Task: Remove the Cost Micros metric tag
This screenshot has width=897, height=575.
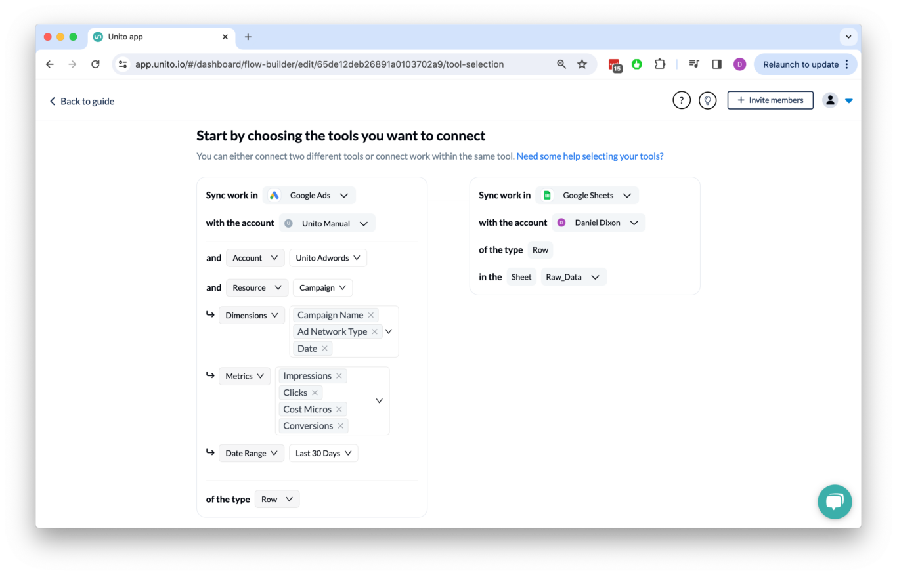Action: 339,410
